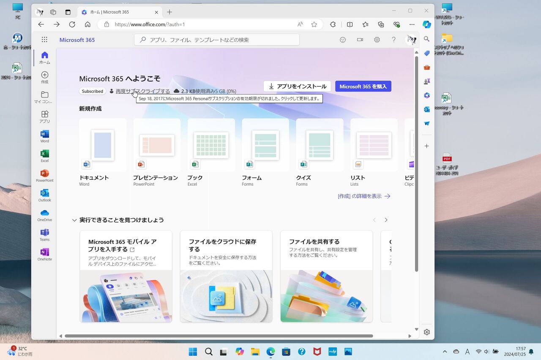This screenshot has width=541, height=360.
Task: Select the ホーム | Microsoft 365 tab
Action: tap(119, 12)
